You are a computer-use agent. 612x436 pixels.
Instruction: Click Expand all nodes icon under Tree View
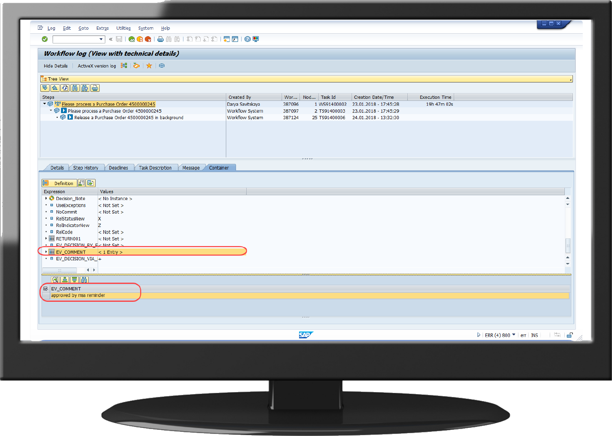tap(45, 88)
